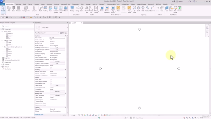Screen dimensions: 211x119
Task: Choose the Opening By Face tool
Action: point(135,10)
